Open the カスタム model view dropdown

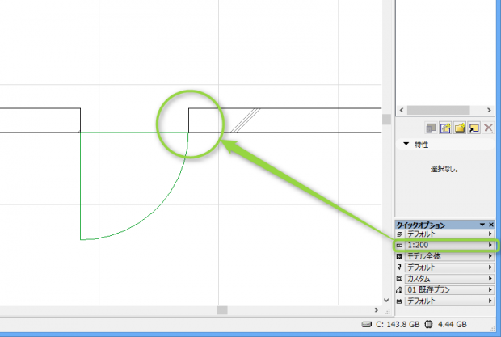449,279
